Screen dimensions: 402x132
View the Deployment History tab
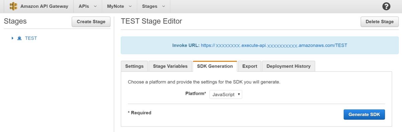point(288,66)
